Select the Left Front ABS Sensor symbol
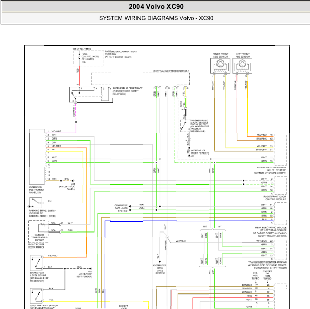 pyautogui.click(x=242, y=66)
